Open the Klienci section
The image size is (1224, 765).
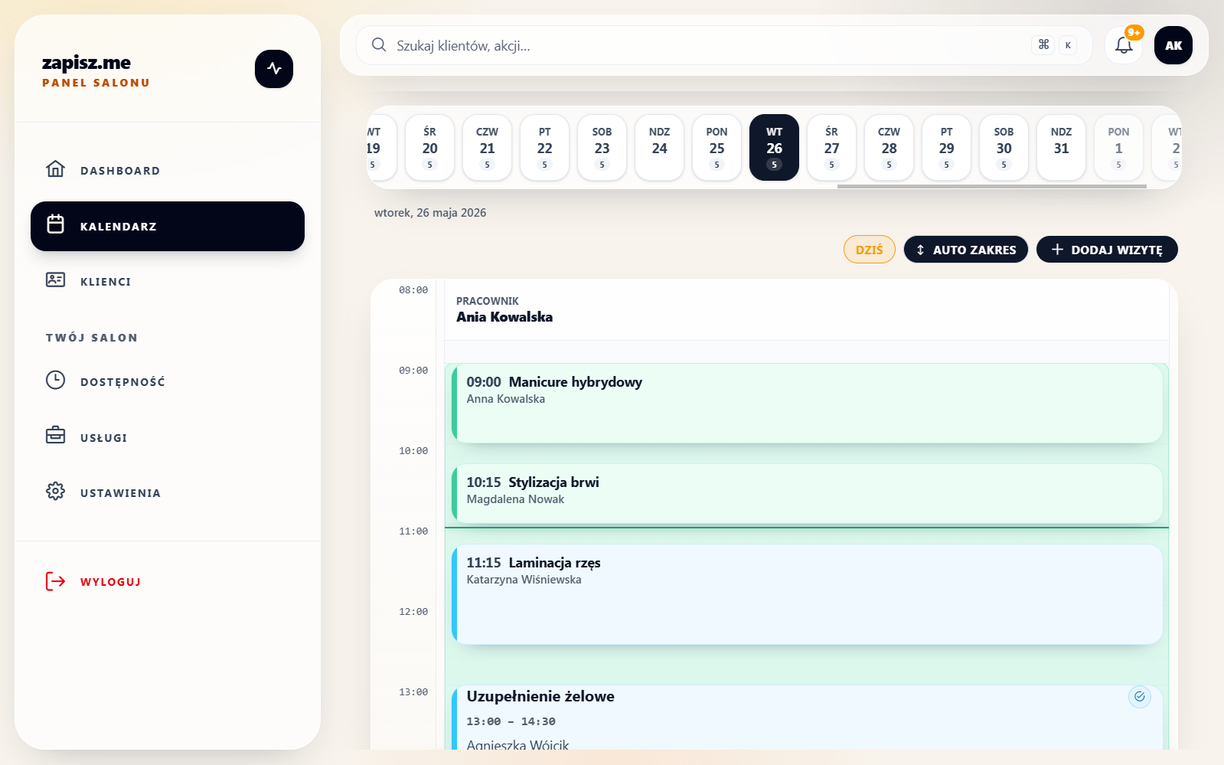click(x=168, y=281)
